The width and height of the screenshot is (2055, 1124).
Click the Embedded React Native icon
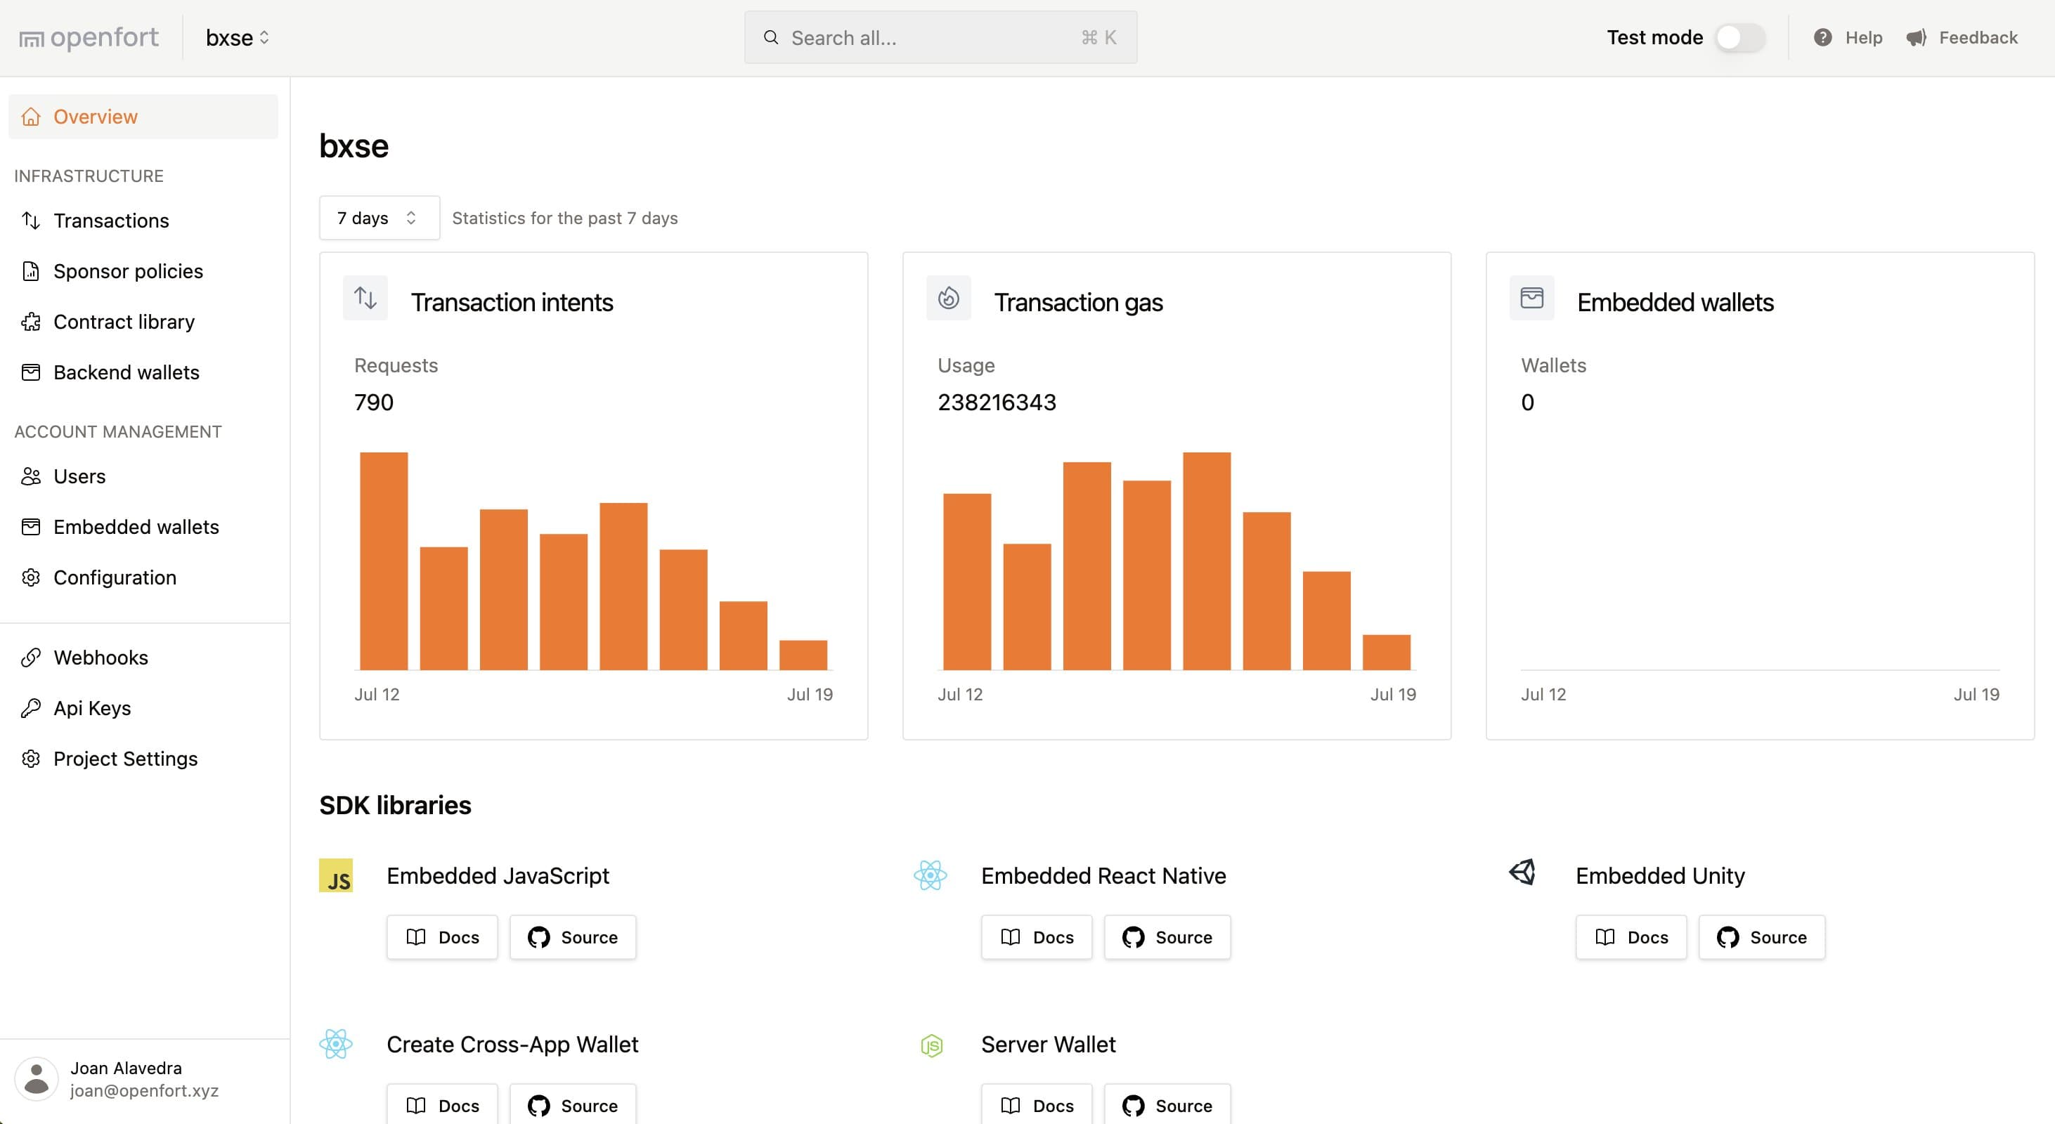(x=931, y=875)
